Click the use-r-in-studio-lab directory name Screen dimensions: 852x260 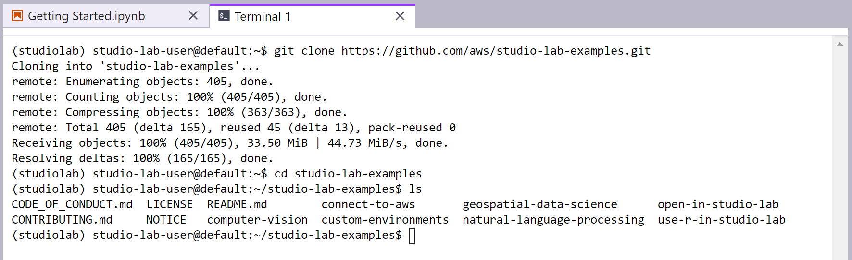click(x=721, y=220)
